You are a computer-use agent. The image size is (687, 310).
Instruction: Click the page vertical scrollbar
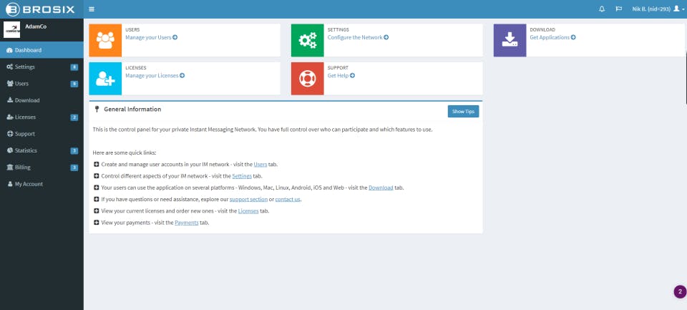686,77
